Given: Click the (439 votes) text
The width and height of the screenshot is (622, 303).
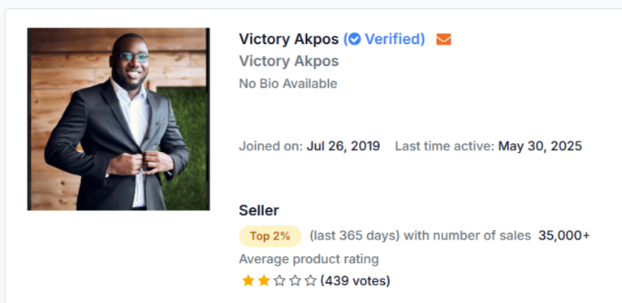Looking at the screenshot, I should pos(356,281).
